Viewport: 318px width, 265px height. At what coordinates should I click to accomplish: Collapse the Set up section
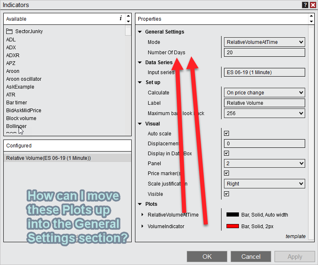pyautogui.click(x=140, y=82)
